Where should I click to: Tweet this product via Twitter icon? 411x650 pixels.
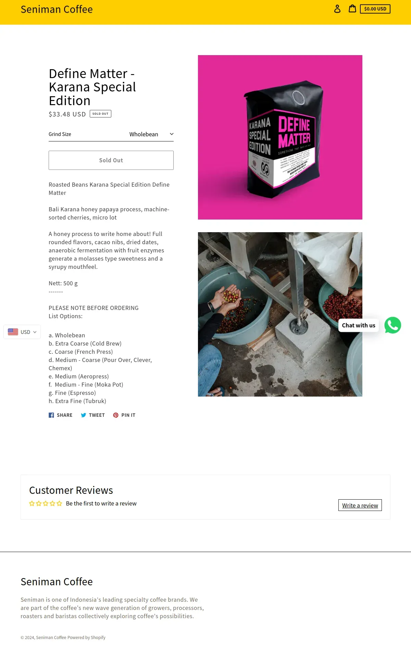(84, 415)
